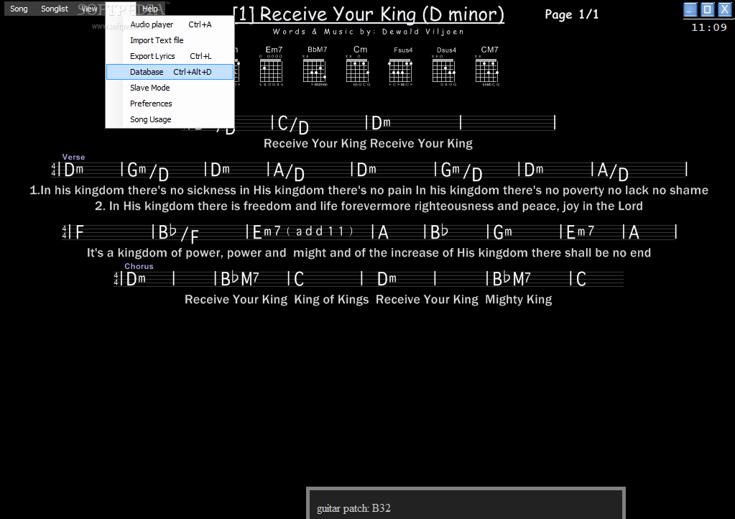Click the Cm chord diagram
This screenshot has height=519, width=735.
[358, 65]
